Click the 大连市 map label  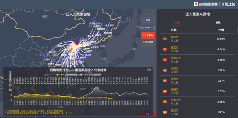pyautogui.click(x=89, y=51)
